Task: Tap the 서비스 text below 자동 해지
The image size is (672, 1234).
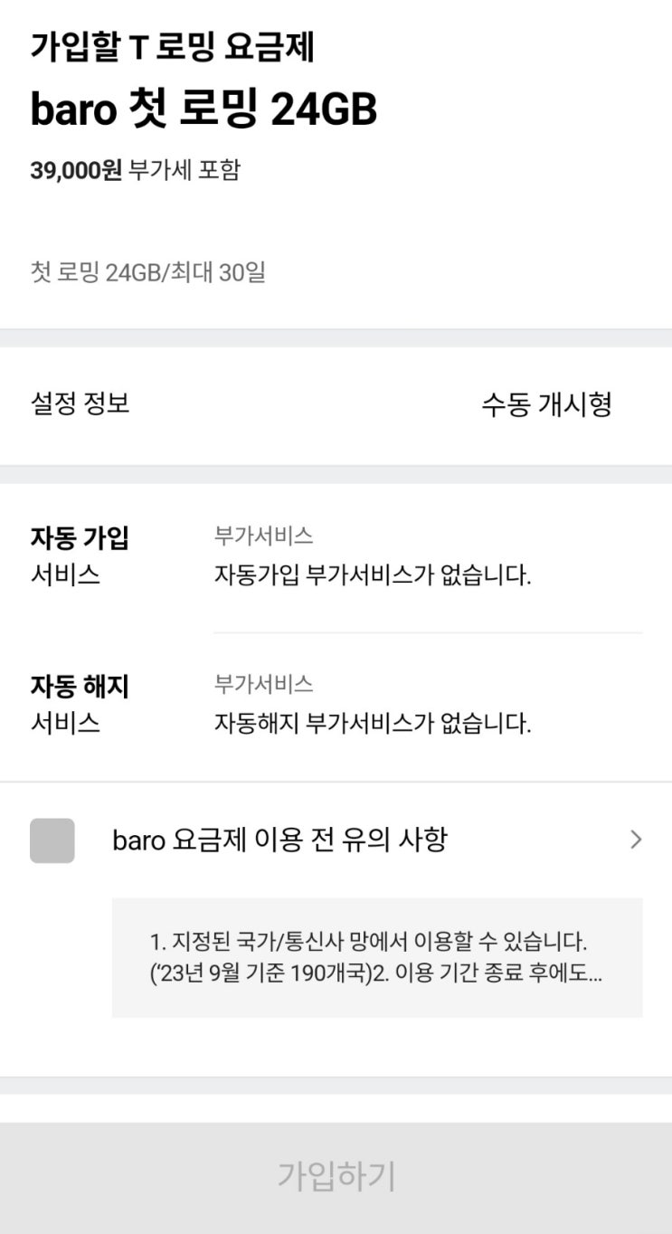Action: (x=65, y=724)
